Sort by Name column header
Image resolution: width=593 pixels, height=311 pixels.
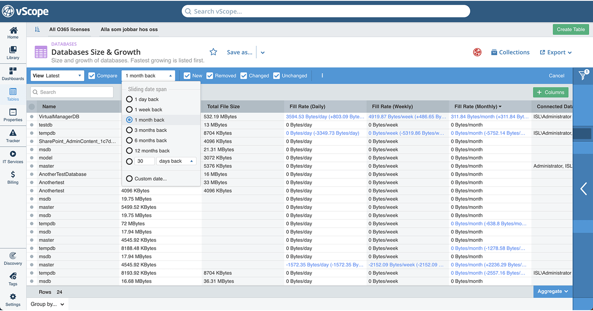coord(49,107)
